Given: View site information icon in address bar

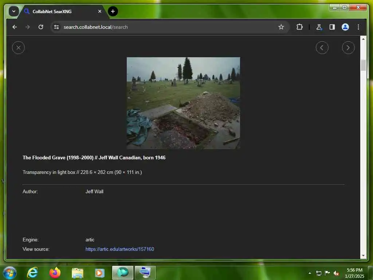Looking at the screenshot, I should click(56, 27).
